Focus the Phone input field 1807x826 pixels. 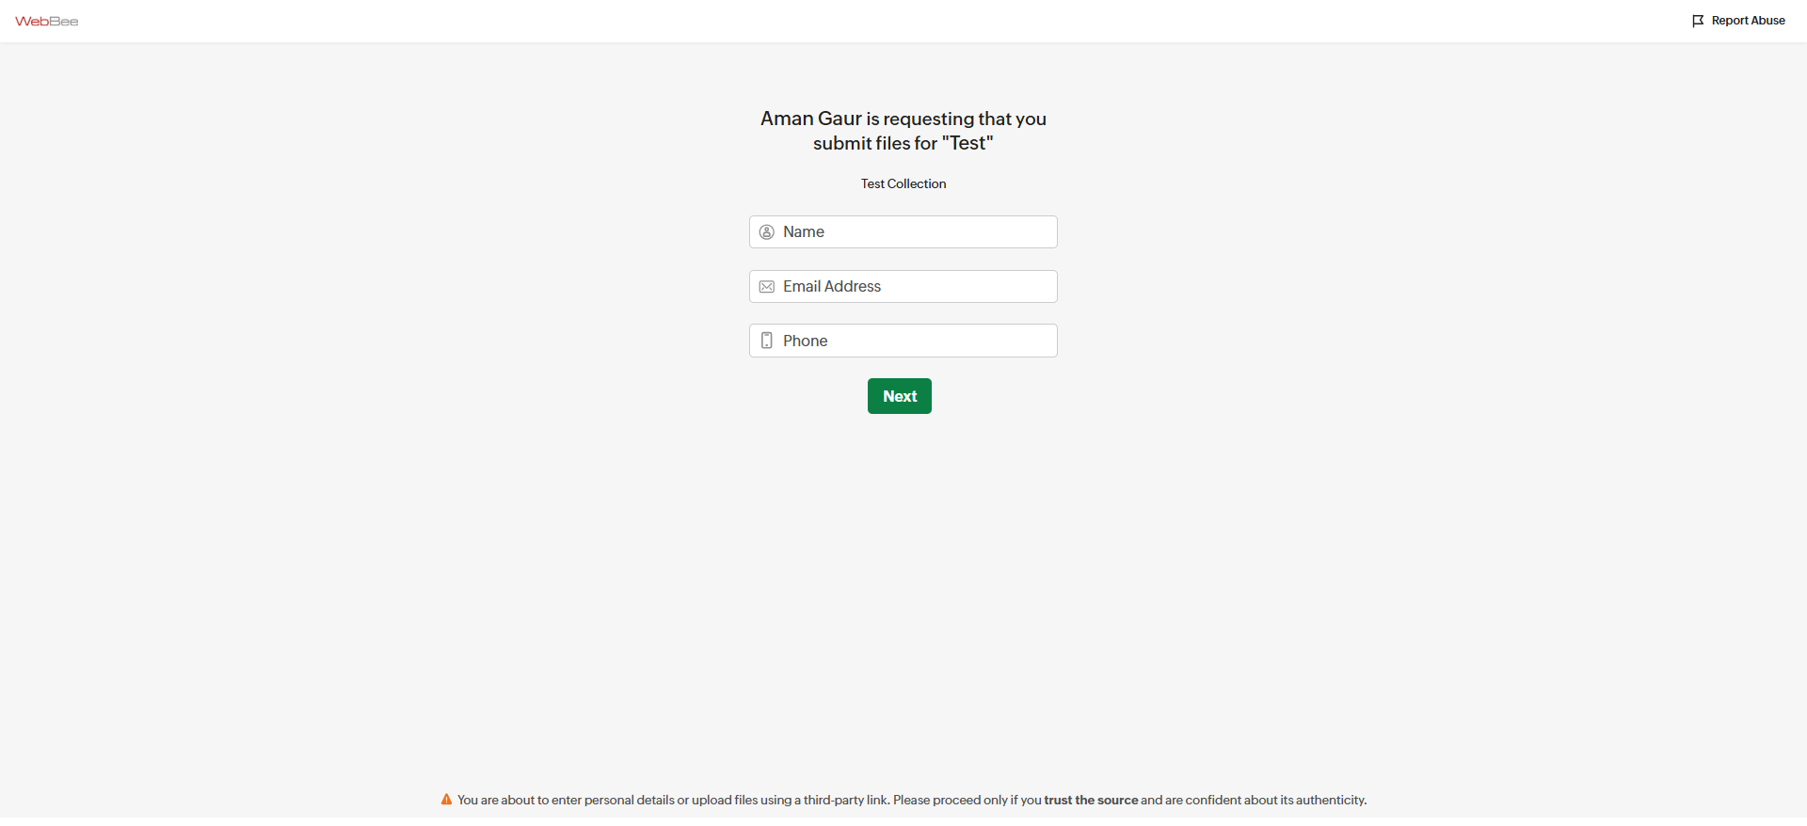tap(918, 341)
